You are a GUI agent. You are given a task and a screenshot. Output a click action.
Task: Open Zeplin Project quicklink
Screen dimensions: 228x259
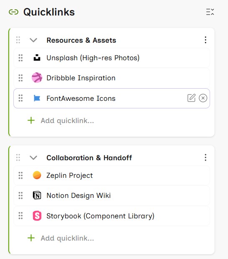pyautogui.click(x=70, y=176)
